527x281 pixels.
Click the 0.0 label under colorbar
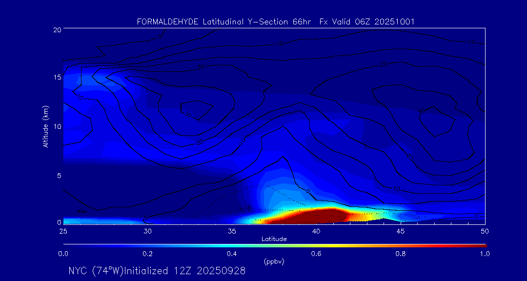tap(63, 254)
